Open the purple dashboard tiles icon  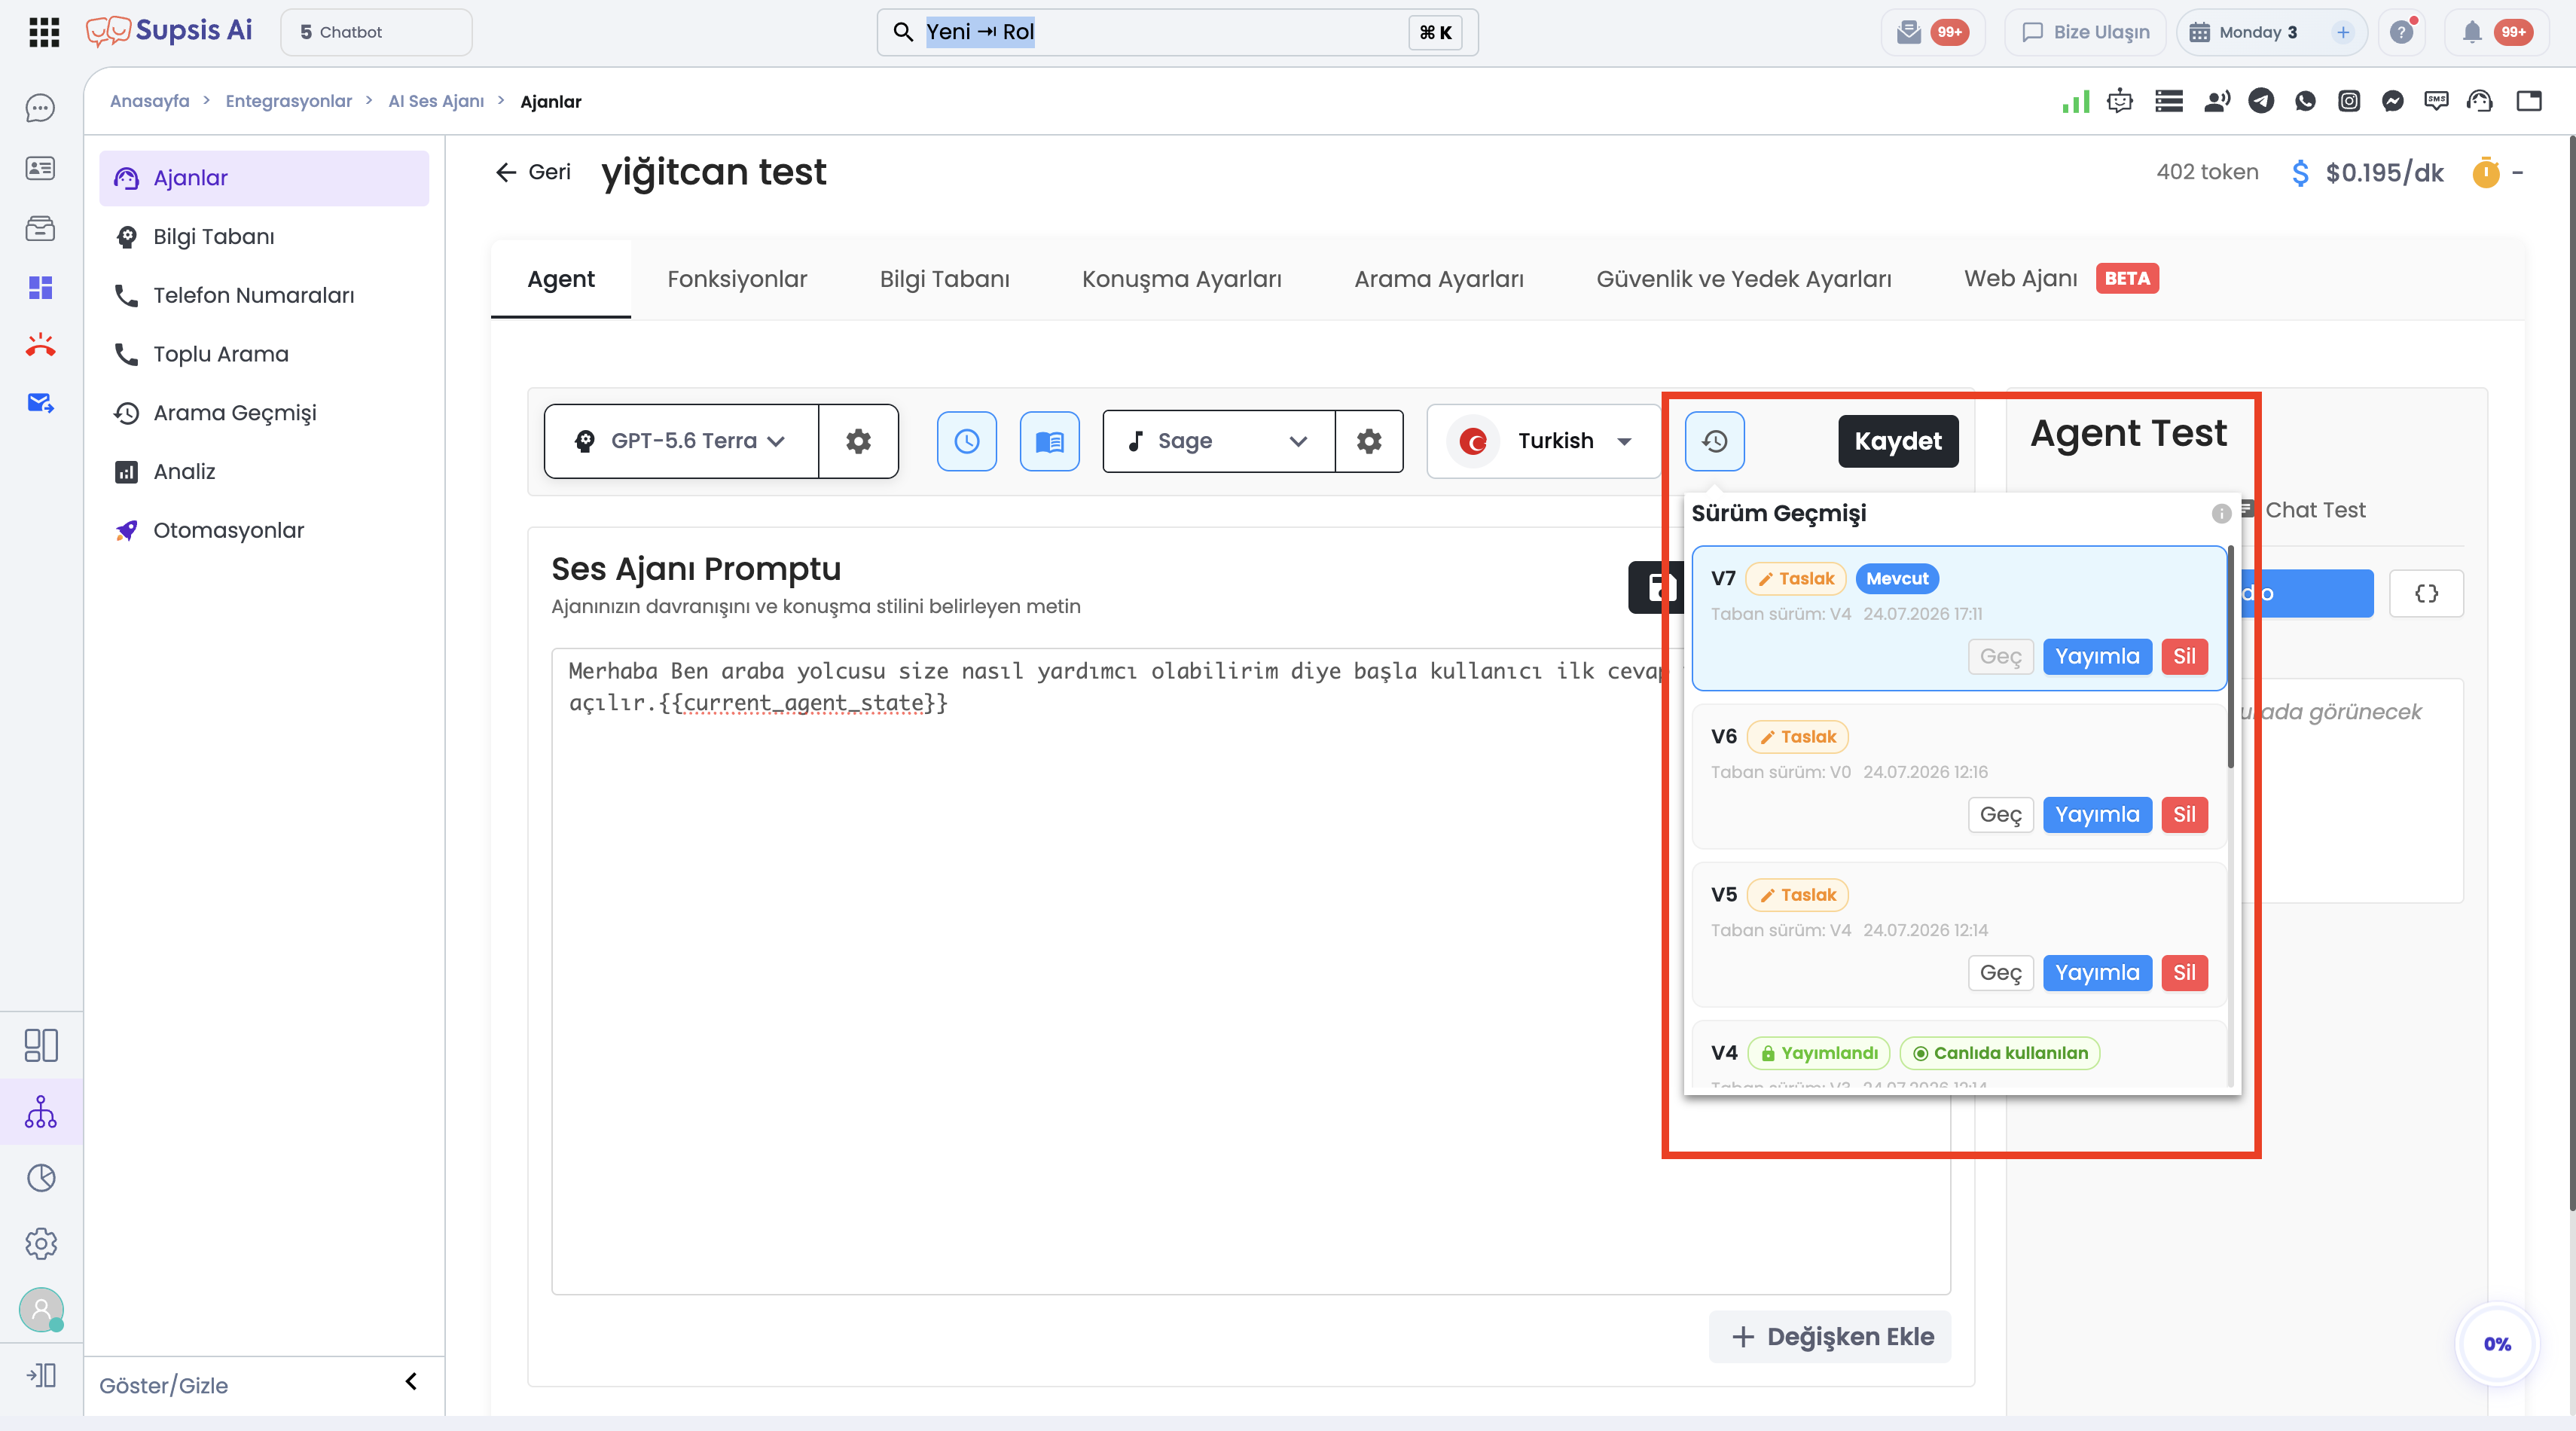(40, 288)
